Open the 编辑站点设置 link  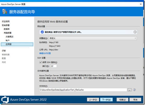[x=45, y=53]
